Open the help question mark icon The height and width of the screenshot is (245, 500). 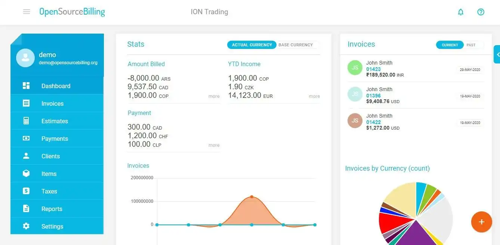tap(481, 12)
